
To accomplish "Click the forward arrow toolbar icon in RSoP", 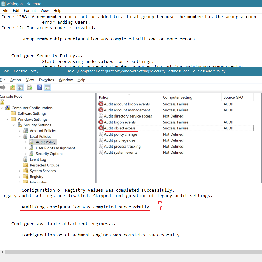I will (x=3, y=87).
